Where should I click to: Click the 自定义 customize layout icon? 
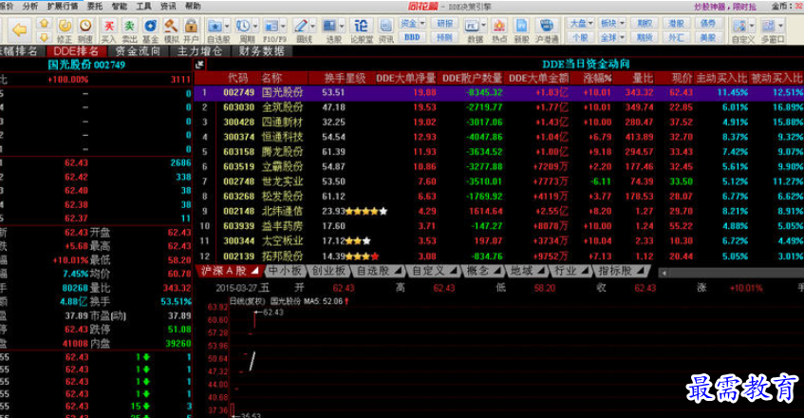pos(739,26)
